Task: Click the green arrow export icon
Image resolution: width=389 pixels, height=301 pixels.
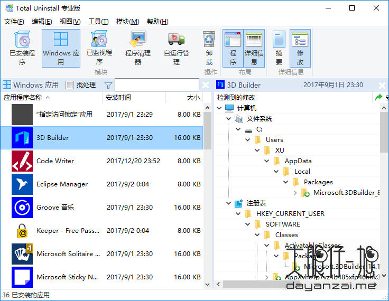Action: coord(378,97)
